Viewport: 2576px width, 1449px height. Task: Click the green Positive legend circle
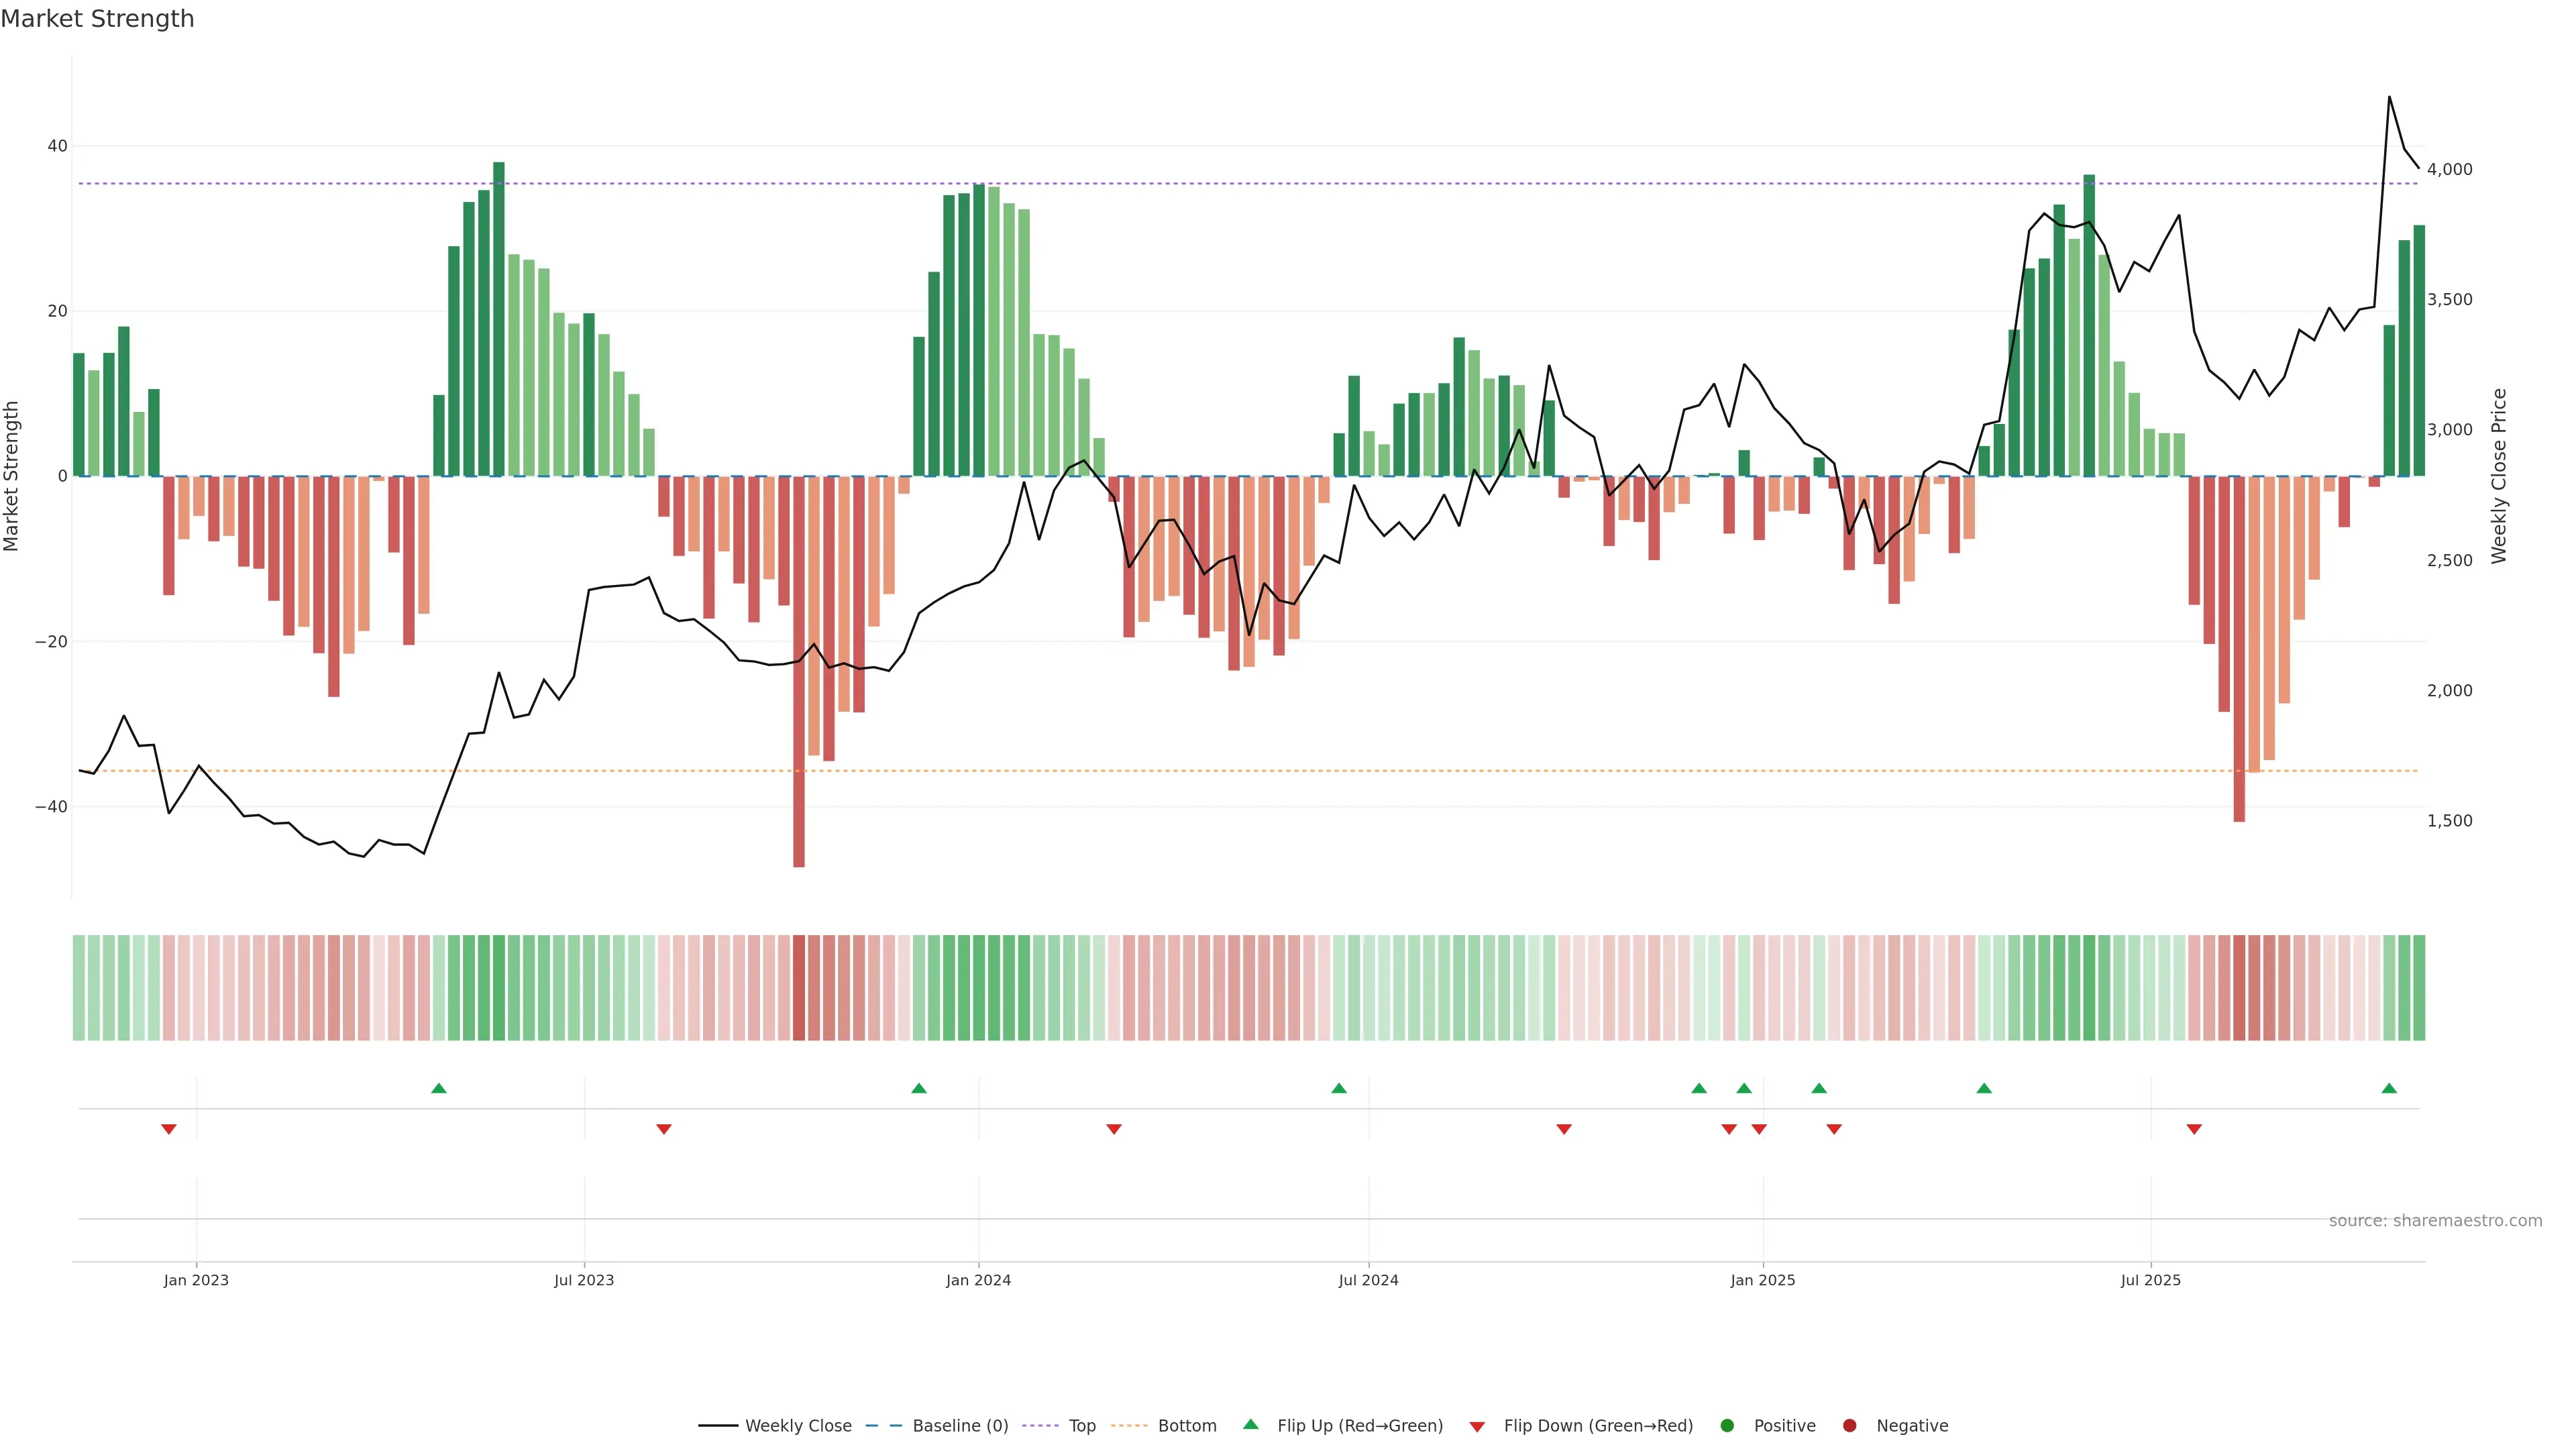tap(1727, 1425)
